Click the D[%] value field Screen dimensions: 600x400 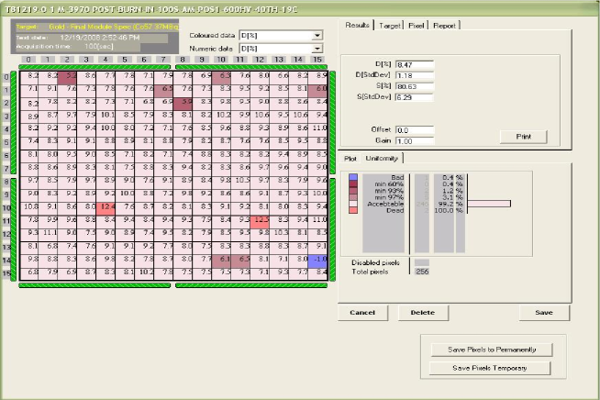(x=414, y=64)
